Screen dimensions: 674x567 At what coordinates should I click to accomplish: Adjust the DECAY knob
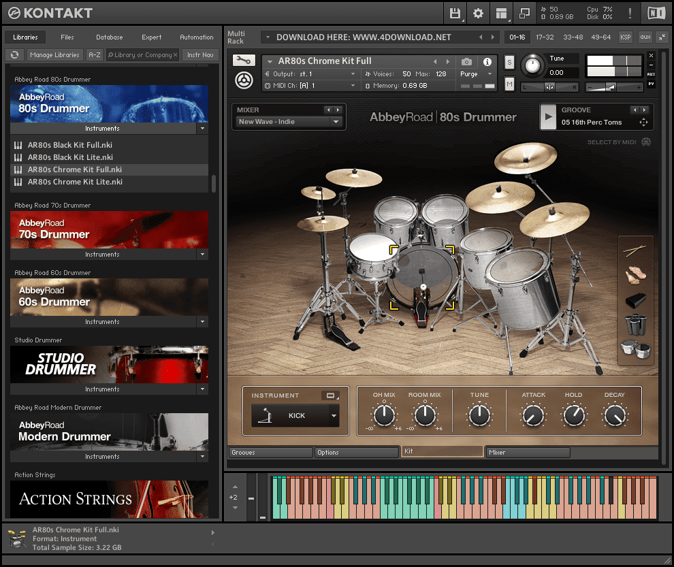pyautogui.click(x=615, y=416)
